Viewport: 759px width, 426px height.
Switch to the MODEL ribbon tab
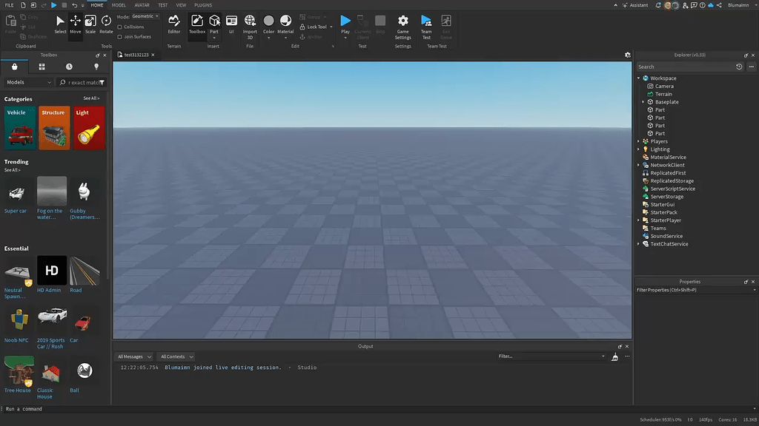click(119, 4)
